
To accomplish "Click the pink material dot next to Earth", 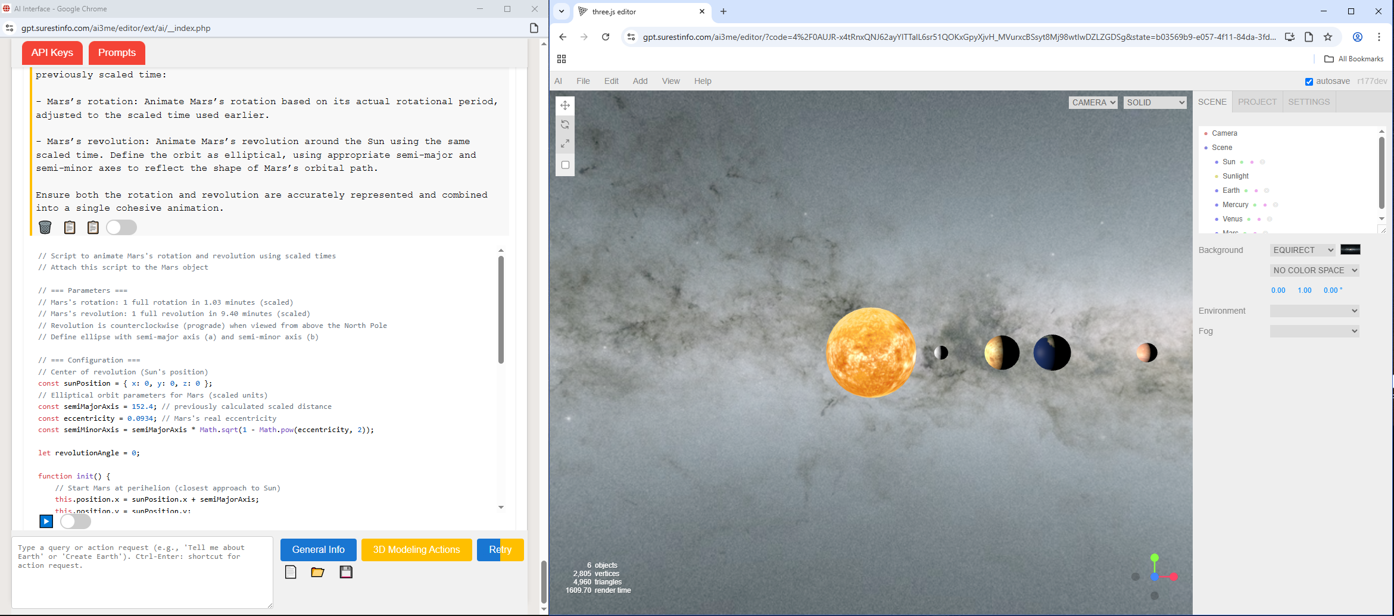I will click(x=1256, y=190).
